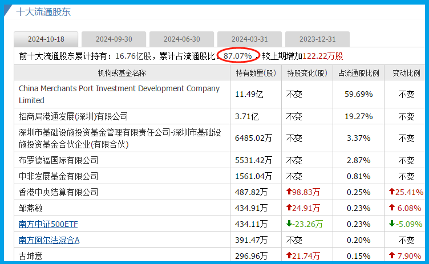Click the 机构或基金名称 column header
429x264 pixels.
(122, 73)
